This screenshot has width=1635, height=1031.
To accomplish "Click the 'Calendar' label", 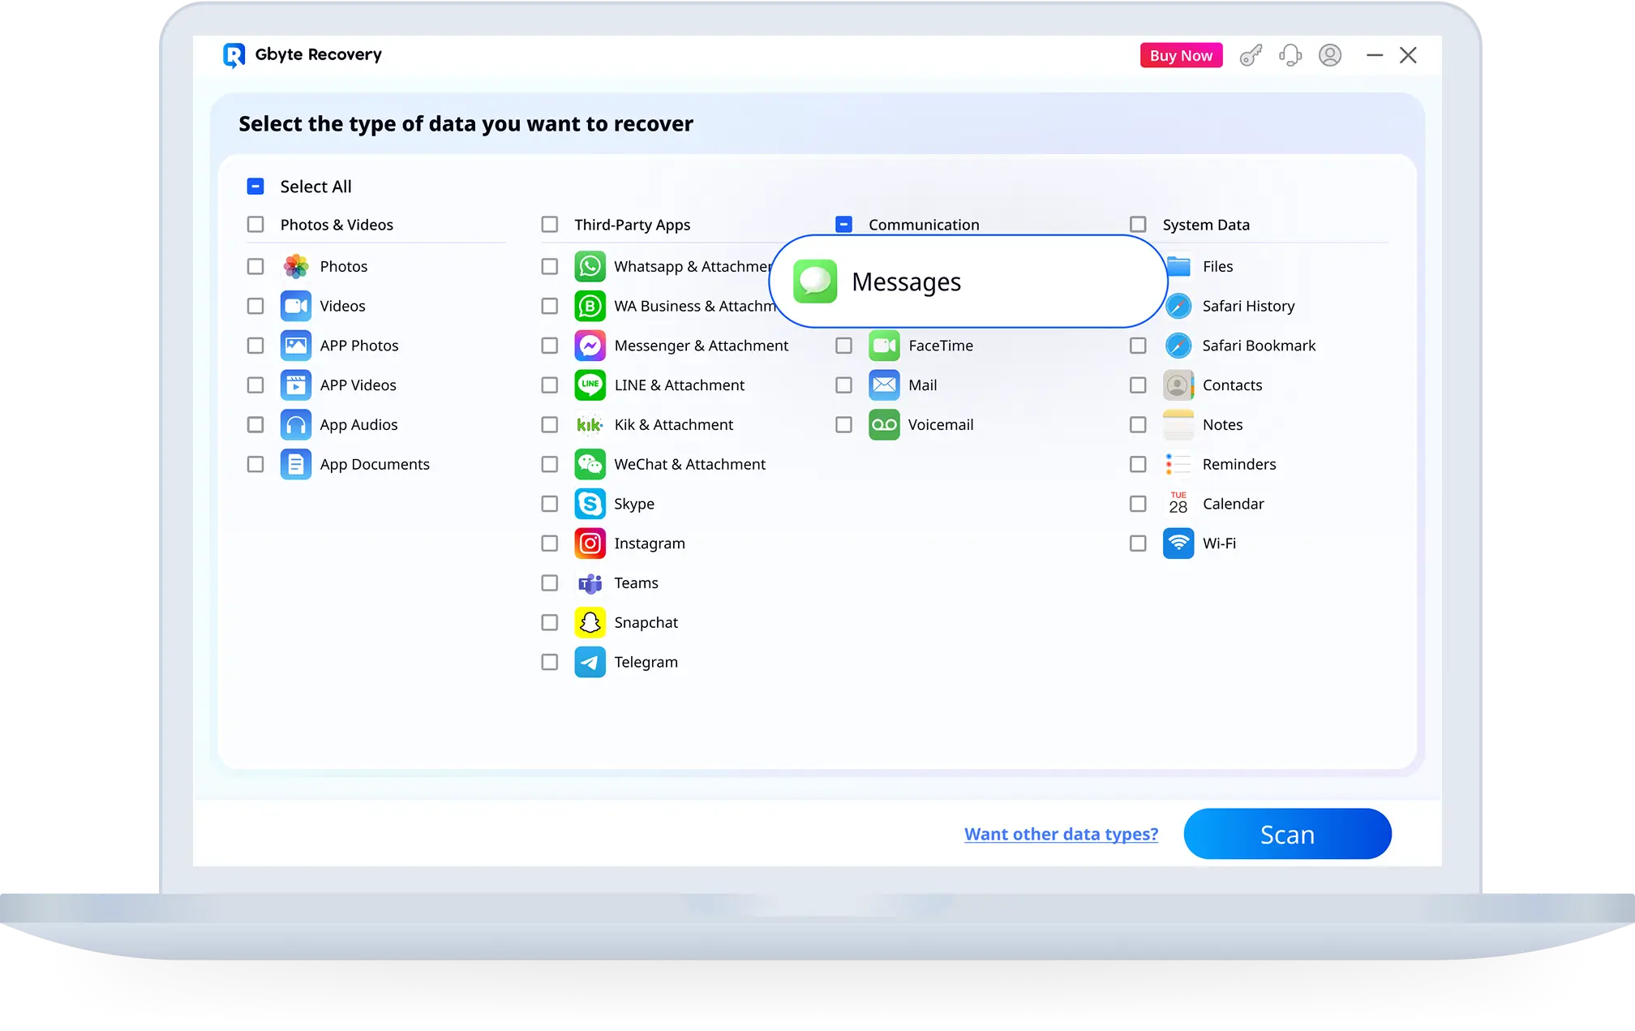I will coord(1233,504).
